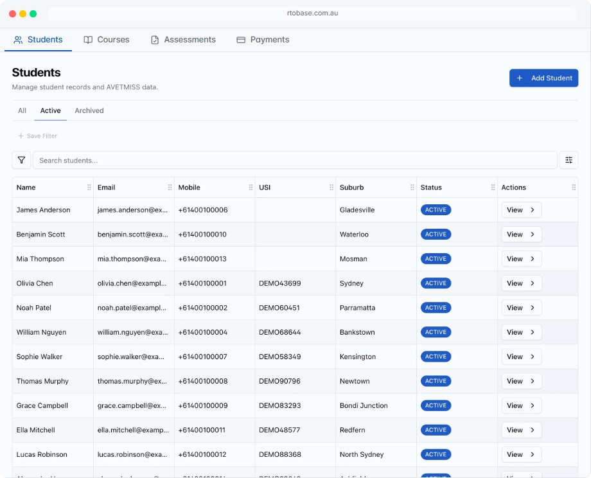Click suburb Mosman
Image resolution: width=591 pixels, height=478 pixels.
pos(353,259)
